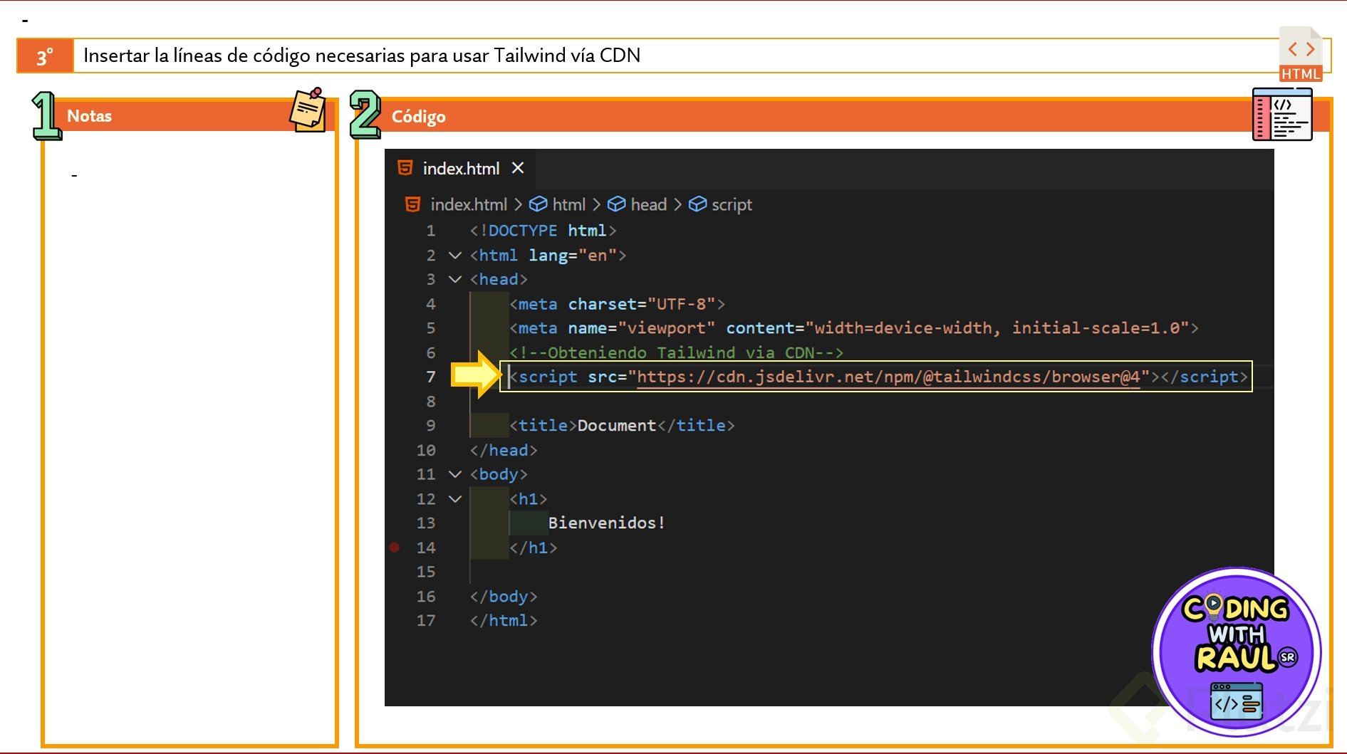The width and height of the screenshot is (1347, 754).
Task: Click the closing </h1> tag
Action: (534, 548)
